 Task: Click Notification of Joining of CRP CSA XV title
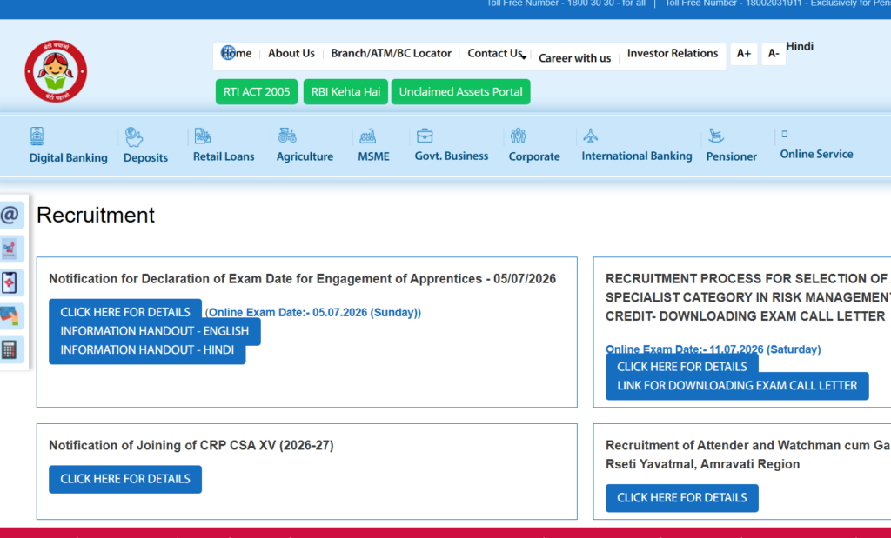point(191,446)
